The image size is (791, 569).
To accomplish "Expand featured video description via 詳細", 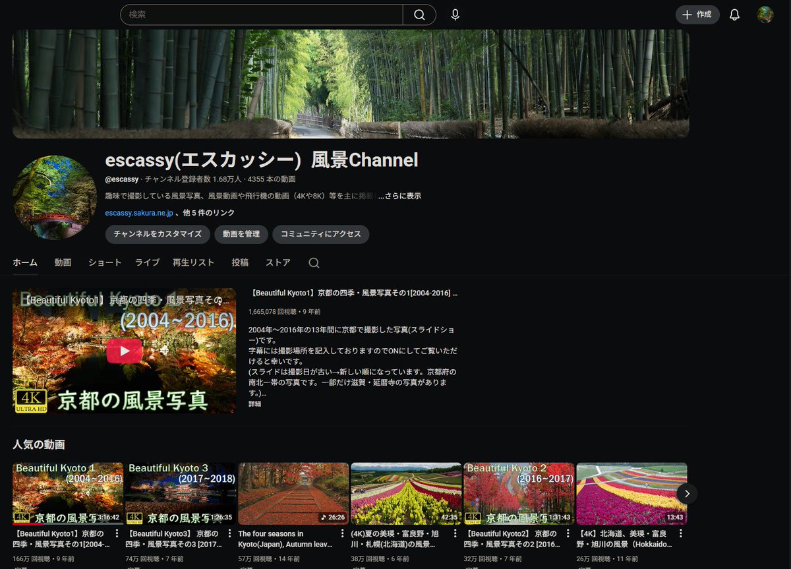I will (254, 404).
